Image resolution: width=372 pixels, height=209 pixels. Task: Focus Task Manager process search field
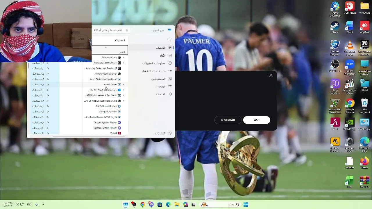click(110, 30)
